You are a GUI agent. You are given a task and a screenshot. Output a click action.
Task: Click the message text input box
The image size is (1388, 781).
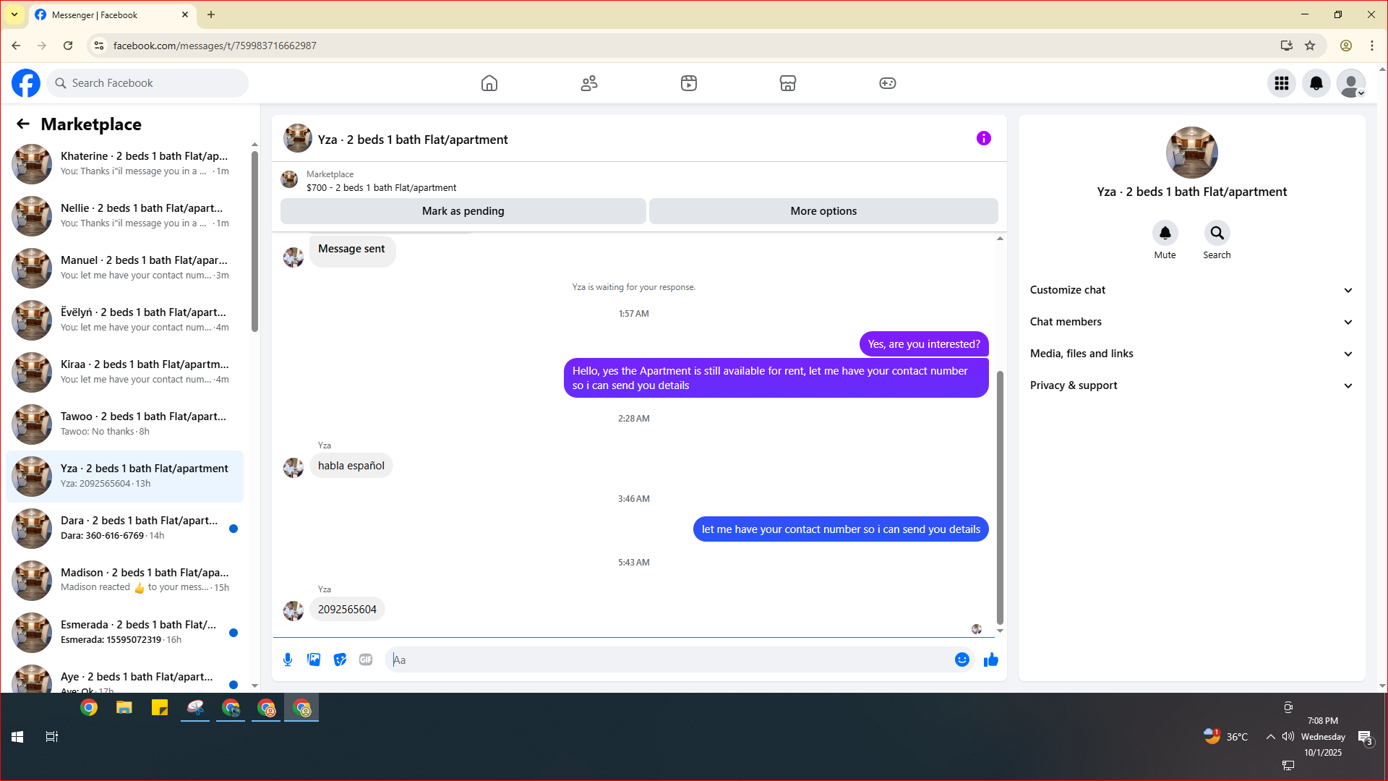pyautogui.click(x=669, y=660)
